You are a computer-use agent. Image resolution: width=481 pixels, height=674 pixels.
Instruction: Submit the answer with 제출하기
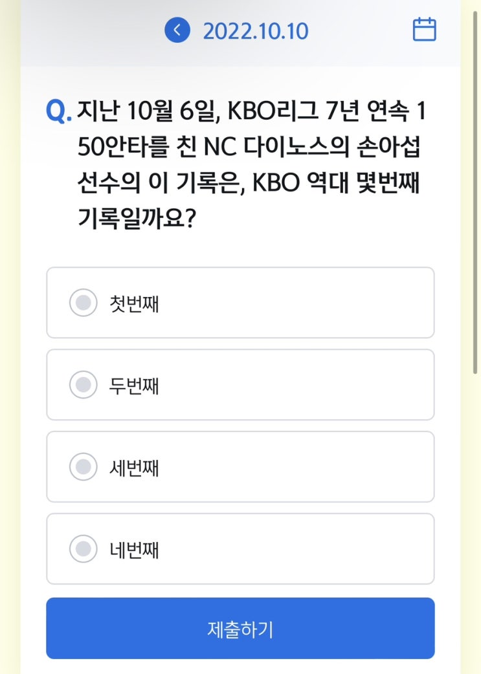pos(240,628)
